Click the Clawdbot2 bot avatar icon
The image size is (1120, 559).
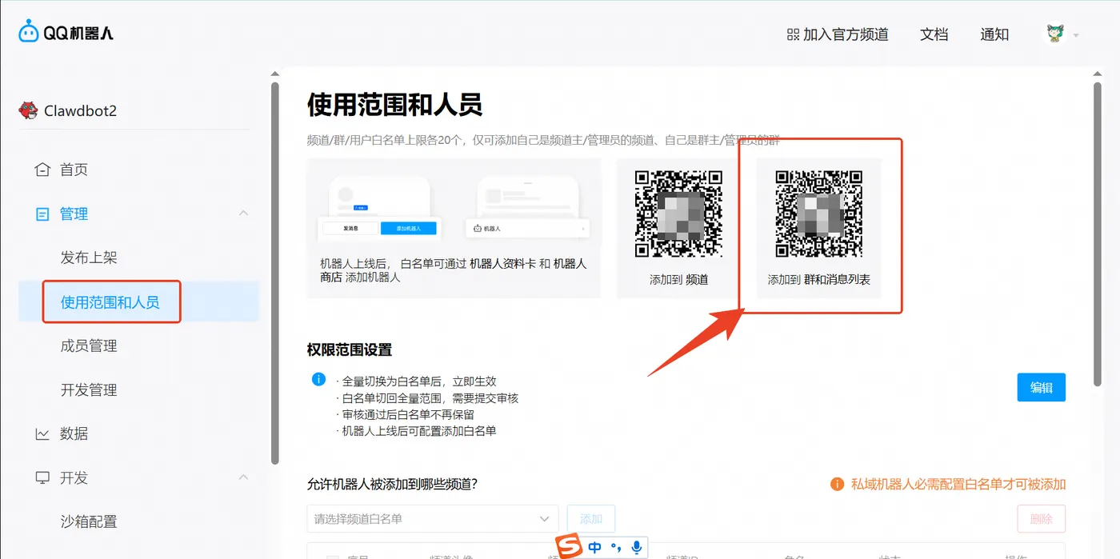(x=28, y=110)
